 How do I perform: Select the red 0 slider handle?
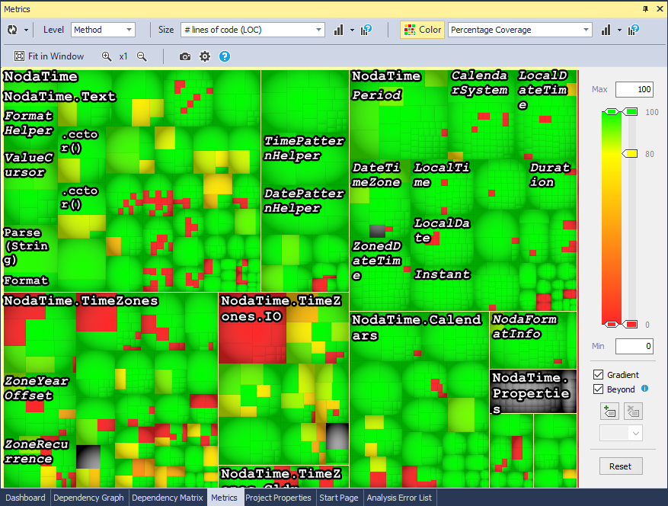coord(631,325)
